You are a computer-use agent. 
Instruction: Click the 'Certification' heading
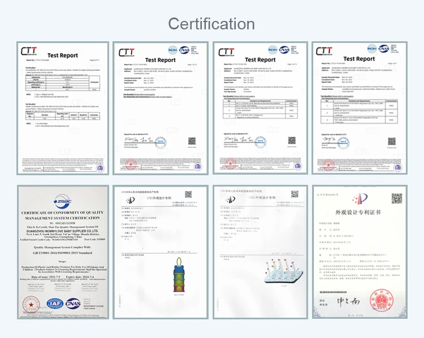pyautogui.click(x=211, y=24)
